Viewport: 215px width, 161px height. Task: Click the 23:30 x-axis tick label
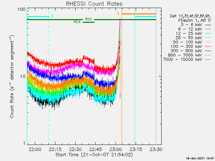(156, 149)
